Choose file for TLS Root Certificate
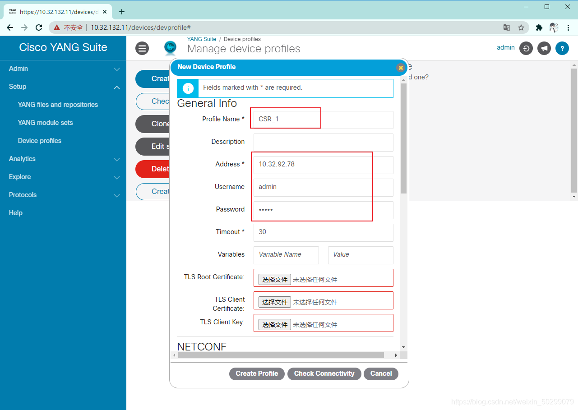 275,280
